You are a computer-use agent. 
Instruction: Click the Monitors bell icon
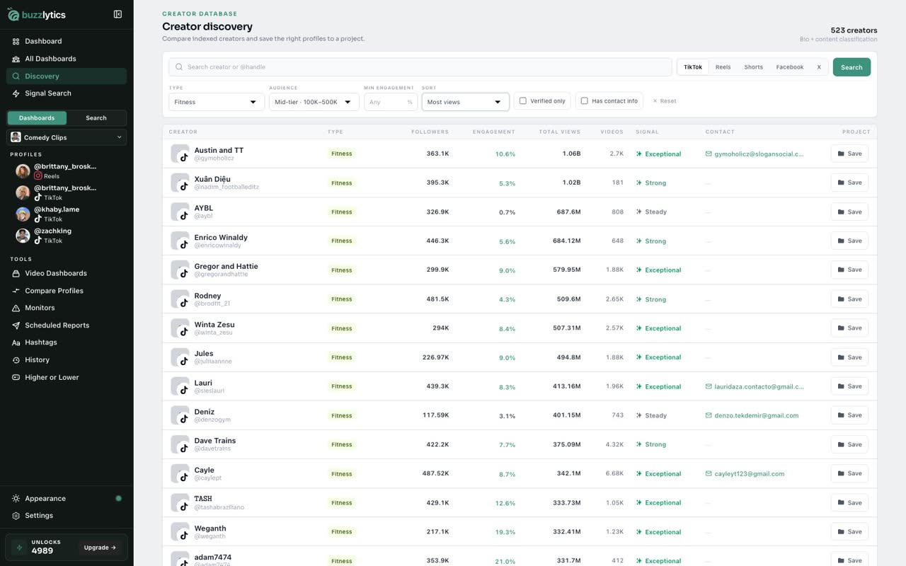coord(16,308)
